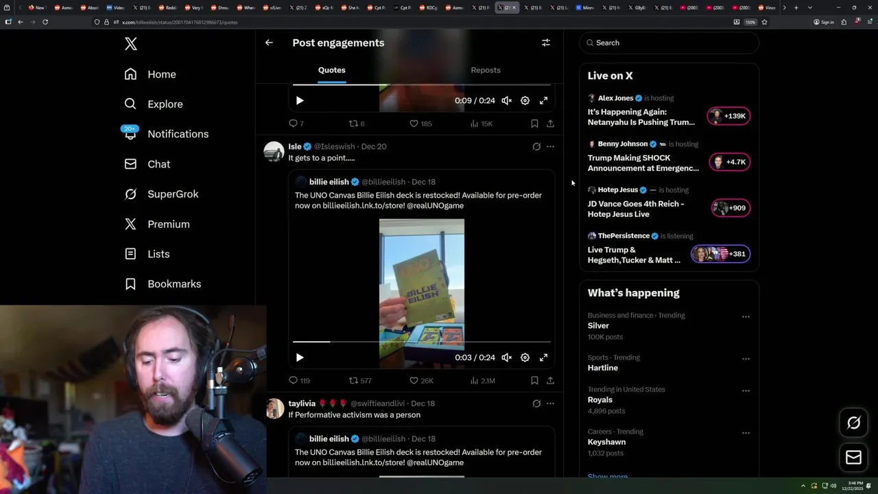
Task: Open taylivia's profile avatar
Action: coord(274,408)
